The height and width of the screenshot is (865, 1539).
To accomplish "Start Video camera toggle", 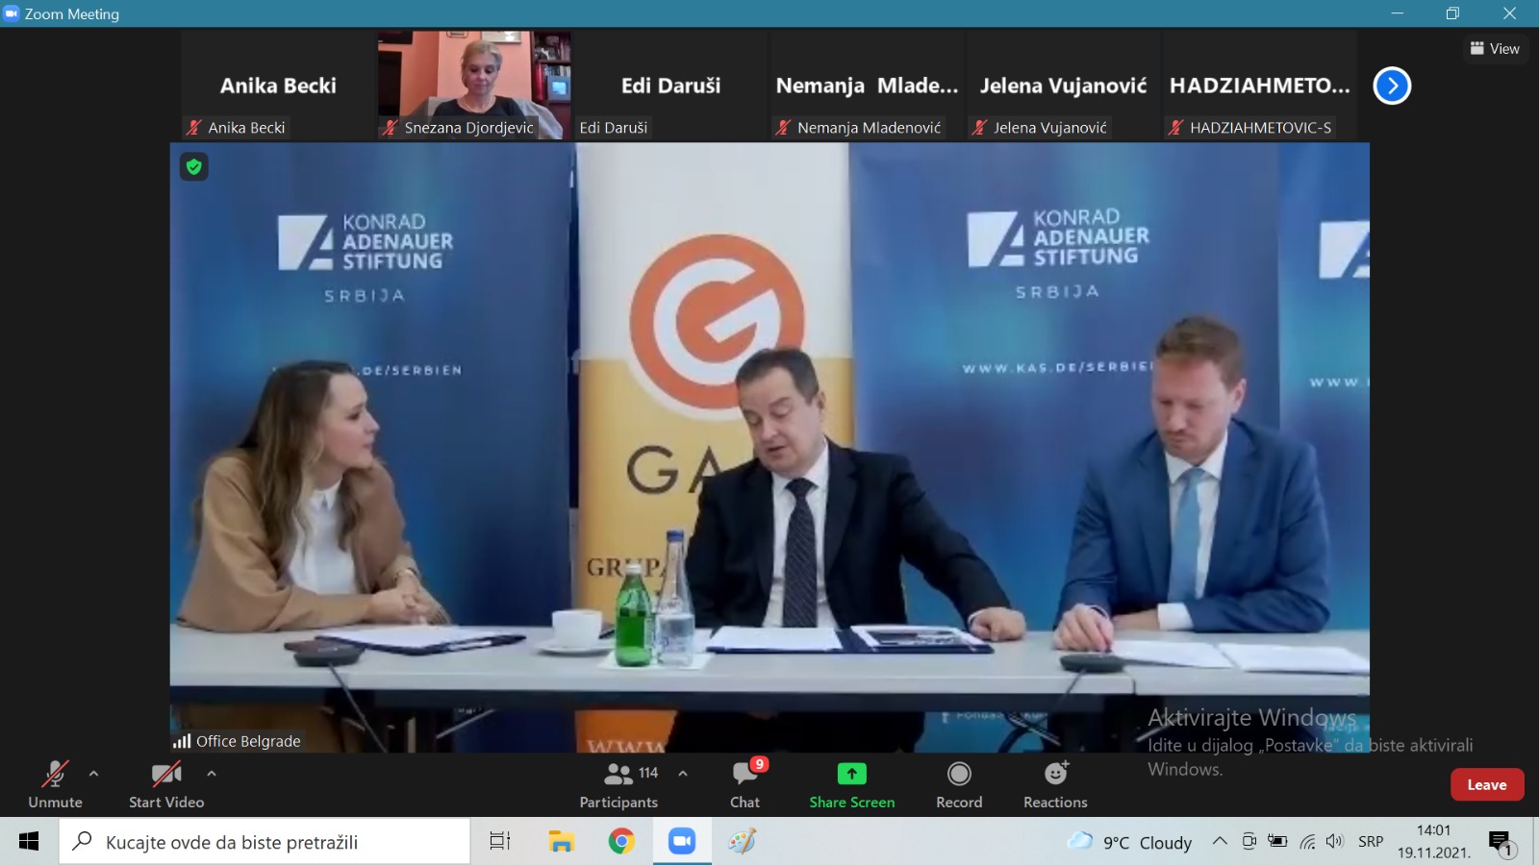I will point(166,784).
